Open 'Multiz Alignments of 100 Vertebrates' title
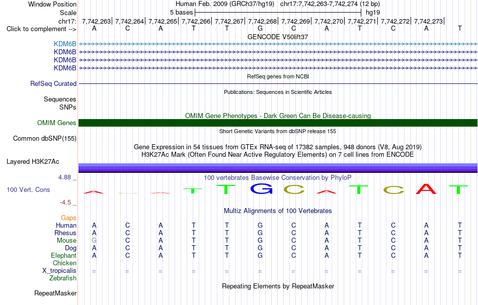 tap(278, 211)
